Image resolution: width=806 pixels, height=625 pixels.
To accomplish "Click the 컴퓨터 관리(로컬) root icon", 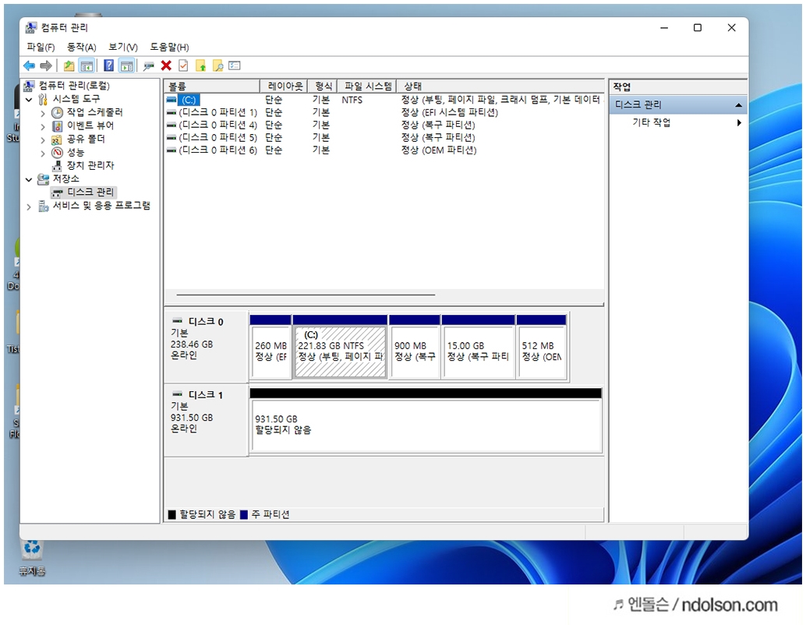I will 30,86.
